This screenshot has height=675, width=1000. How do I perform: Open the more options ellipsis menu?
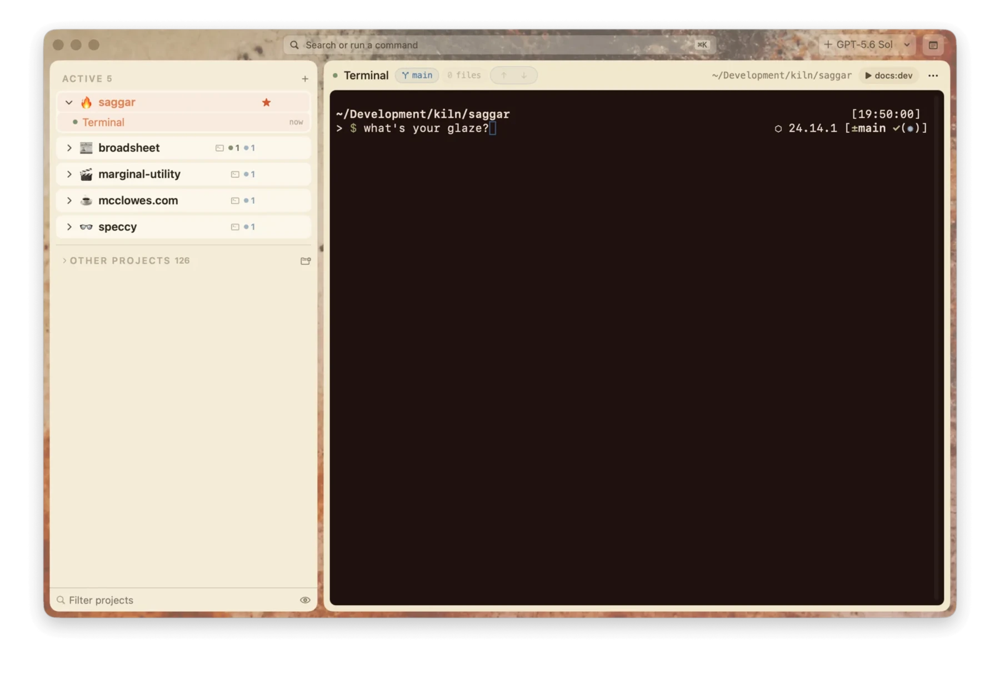[933, 76]
